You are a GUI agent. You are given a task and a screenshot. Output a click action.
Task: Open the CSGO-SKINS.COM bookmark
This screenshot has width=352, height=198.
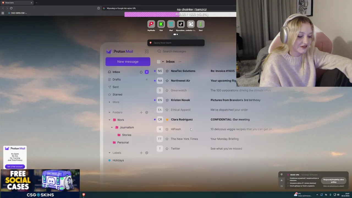pyautogui.click(x=17, y=13)
